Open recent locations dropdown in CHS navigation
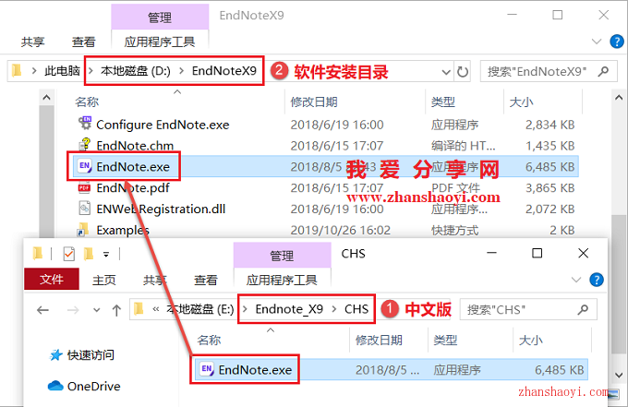This screenshot has width=628, height=407. tap(97, 310)
